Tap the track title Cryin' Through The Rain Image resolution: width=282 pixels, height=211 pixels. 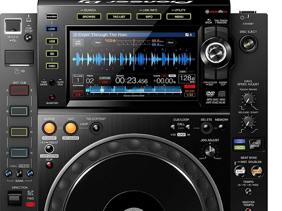click(103, 35)
